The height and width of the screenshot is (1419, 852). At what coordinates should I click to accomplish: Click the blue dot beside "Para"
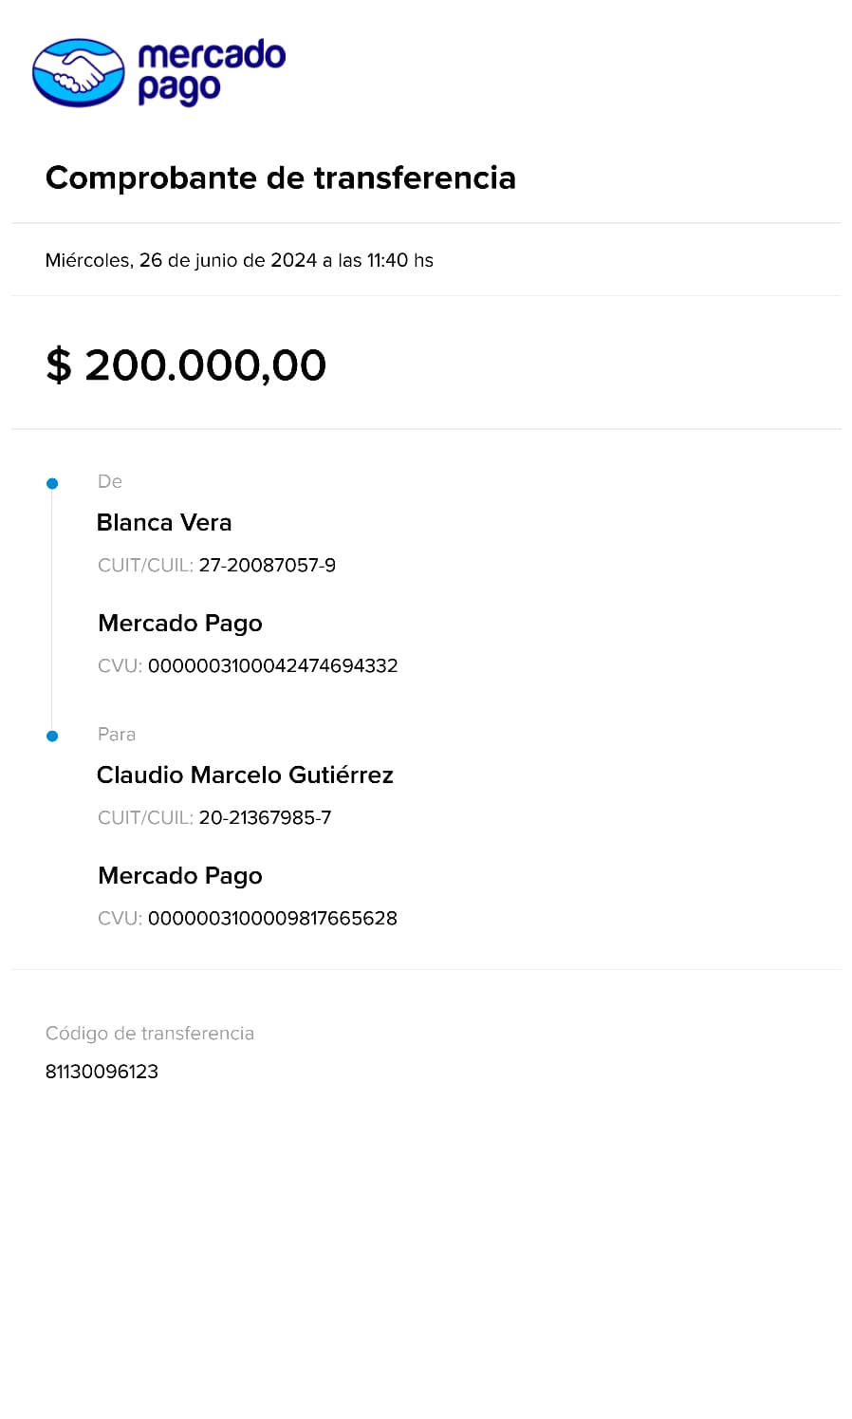coord(52,736)
